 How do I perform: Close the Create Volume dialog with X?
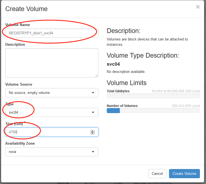pos(198,7)
